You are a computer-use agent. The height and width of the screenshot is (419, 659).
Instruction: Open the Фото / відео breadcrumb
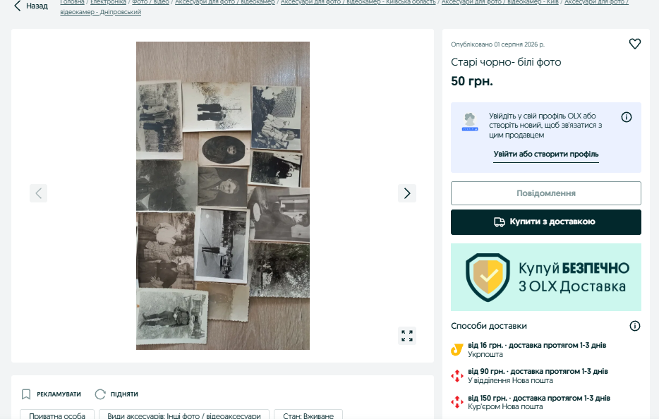pyautogui.click(x=150, y=2)
